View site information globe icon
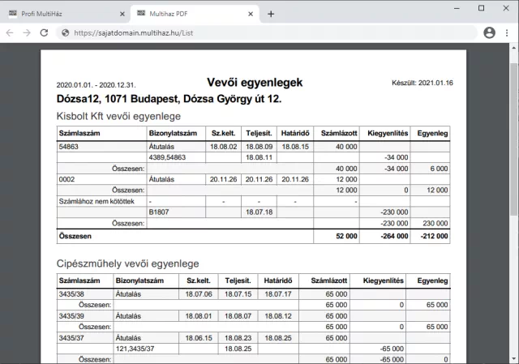Screen dimensions: 519x364 coord(66,33)
